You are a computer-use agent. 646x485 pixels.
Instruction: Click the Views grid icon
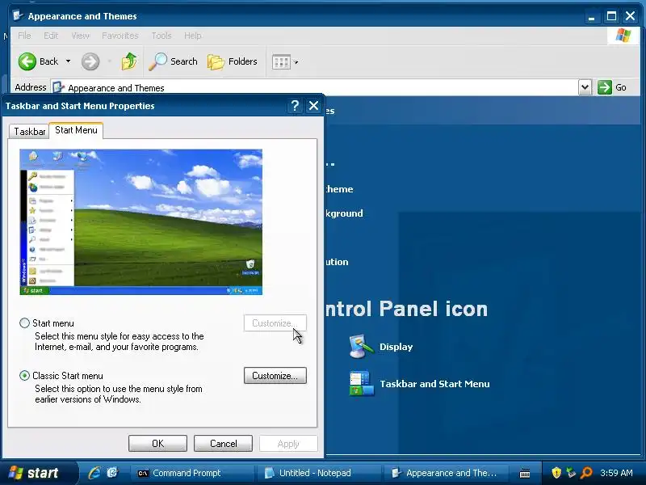tap(281, 62)
